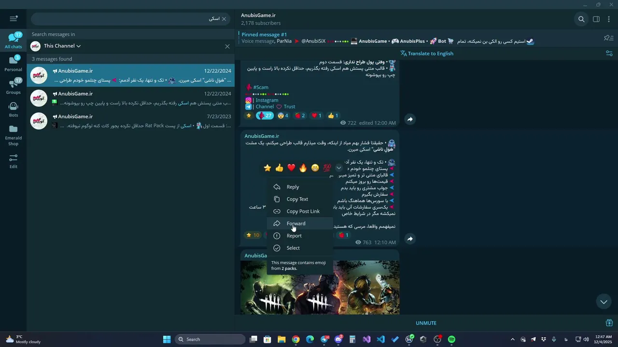This screenshot has height=347, width=618.
Task: Open Spotify from the taskbar
Action: (x=451, y=339)
